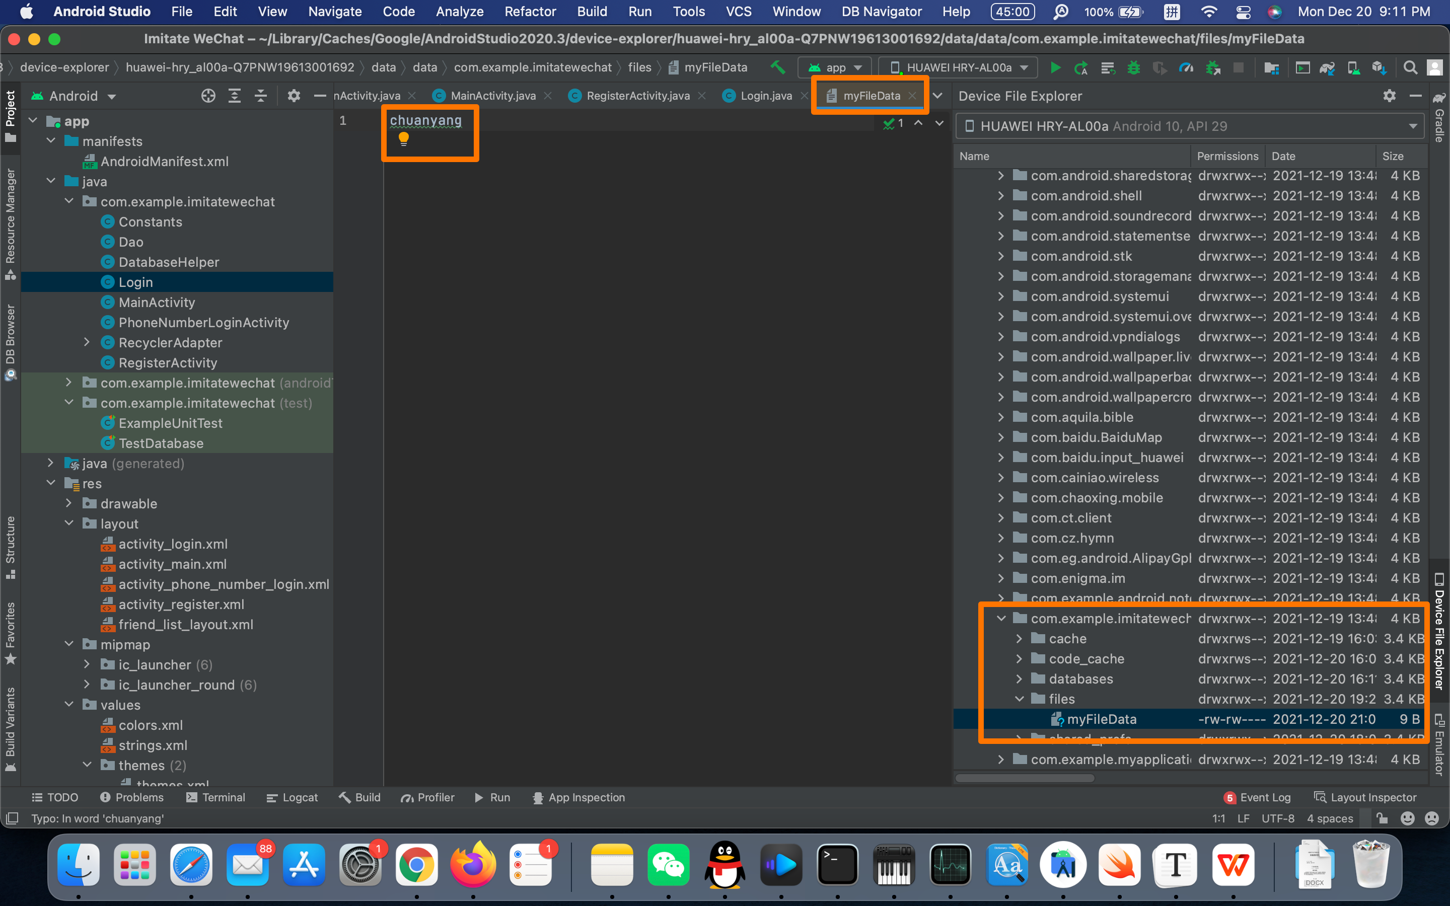The height and width of the screenshot is (906, 1450).
Task: Expand the drawable folder
Action: (x=69, y=503)
